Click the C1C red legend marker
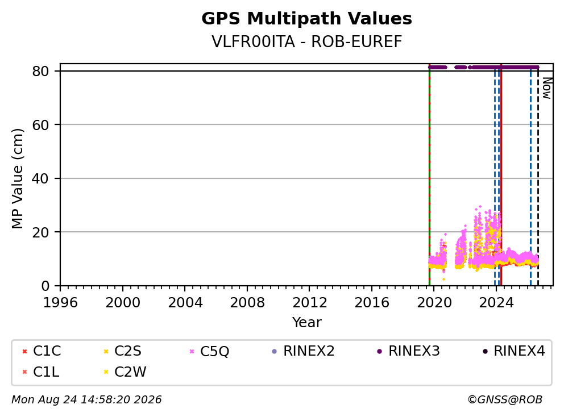 [x=24, y=351]
